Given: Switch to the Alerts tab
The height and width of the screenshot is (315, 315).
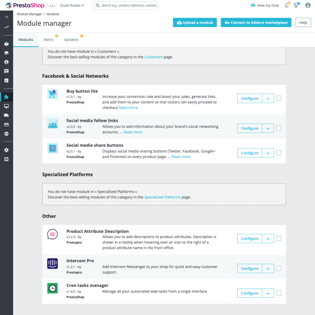Looking at the screenshot, I should [49, 40].
